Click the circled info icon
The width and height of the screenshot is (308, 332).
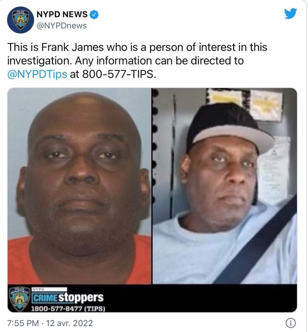coord(291,323)
